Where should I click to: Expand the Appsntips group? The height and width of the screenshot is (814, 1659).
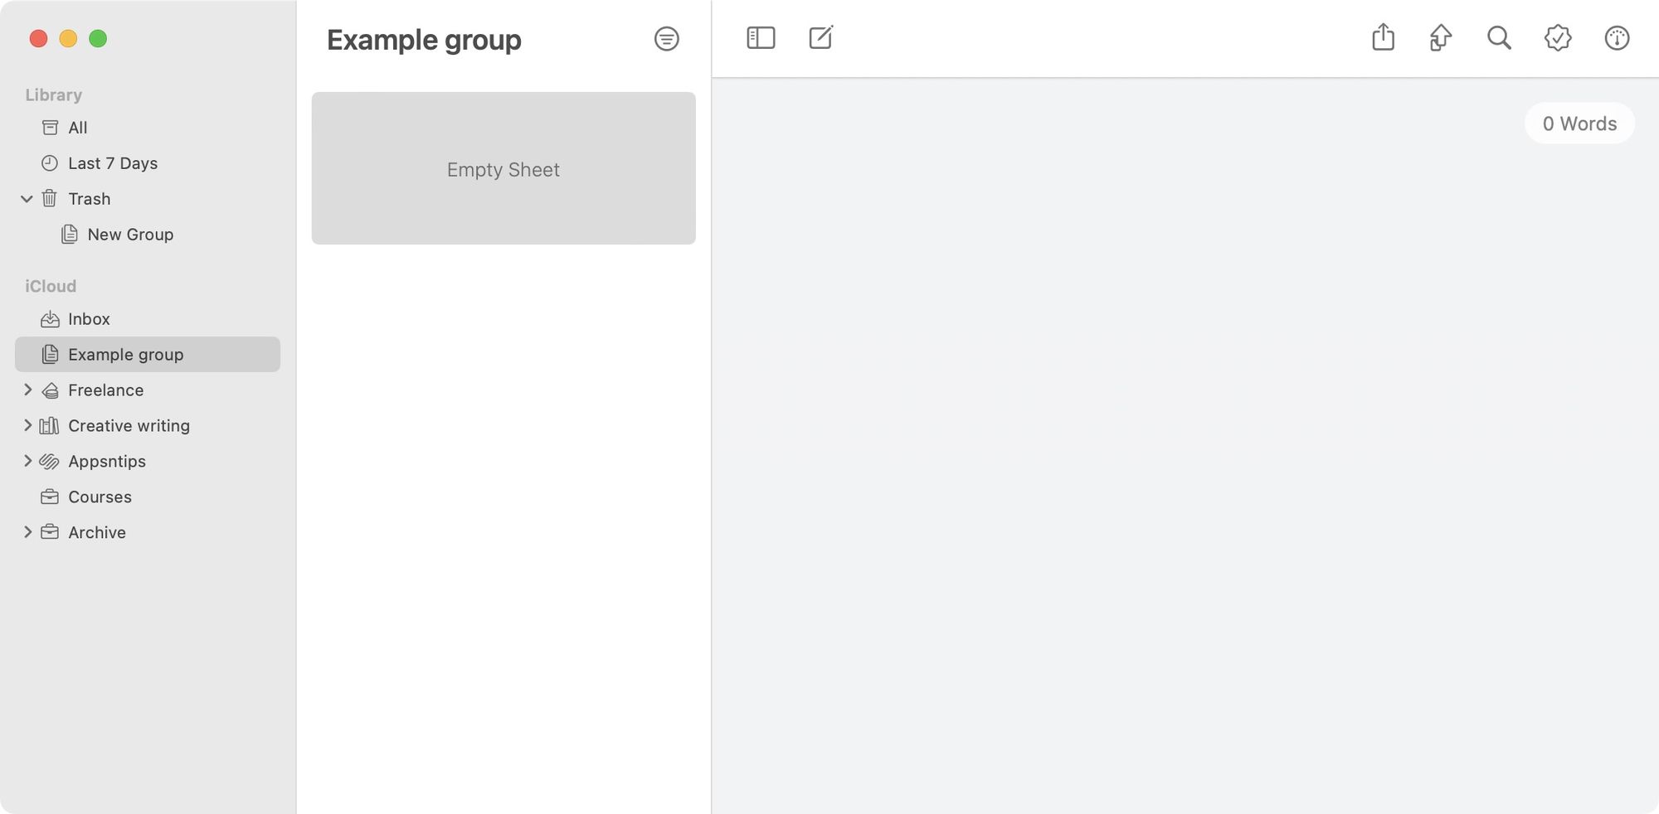pyautogui.click(x=27, y=461)
